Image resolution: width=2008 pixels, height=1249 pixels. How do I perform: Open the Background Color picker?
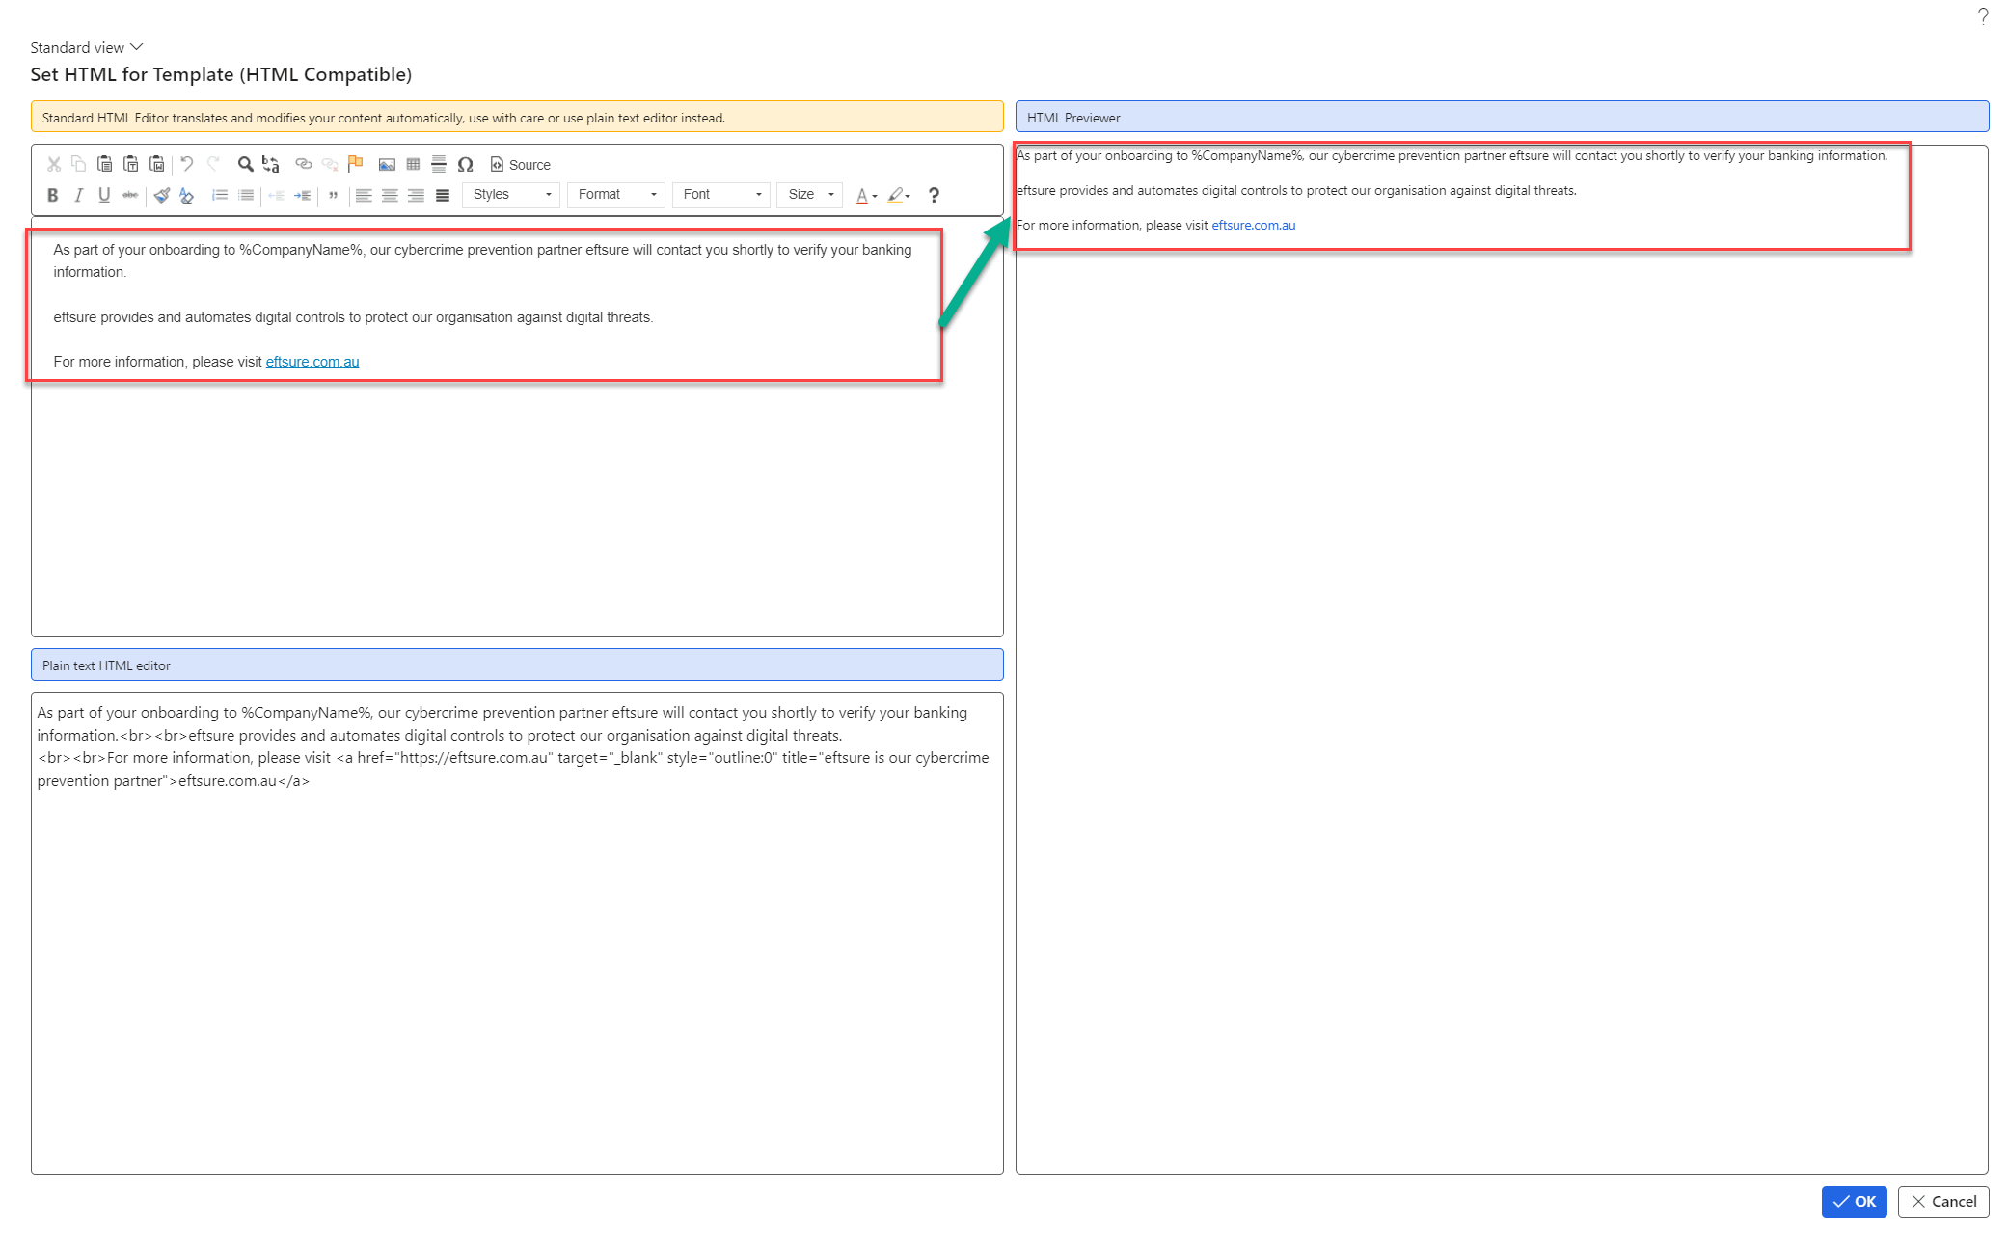pos(899,195)
